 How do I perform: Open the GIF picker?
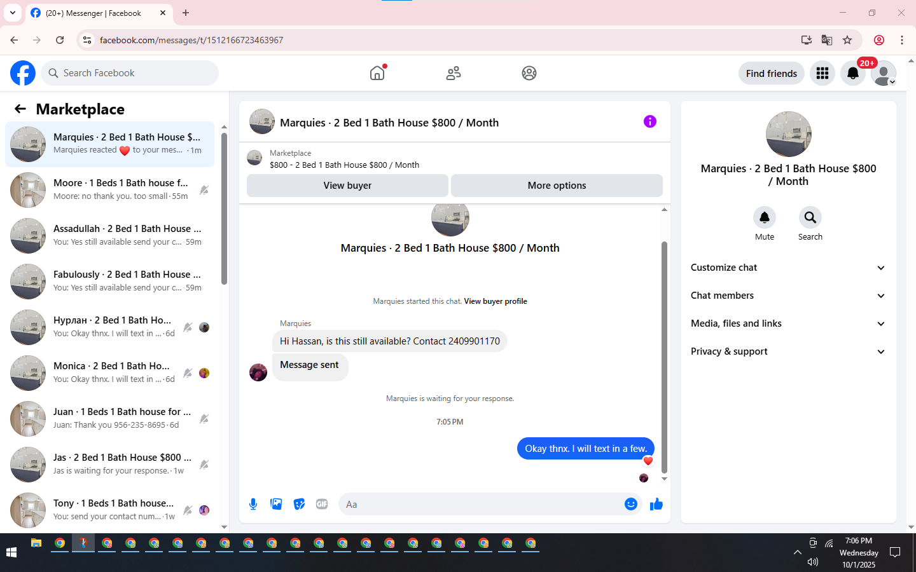click(x=322, y=504)
